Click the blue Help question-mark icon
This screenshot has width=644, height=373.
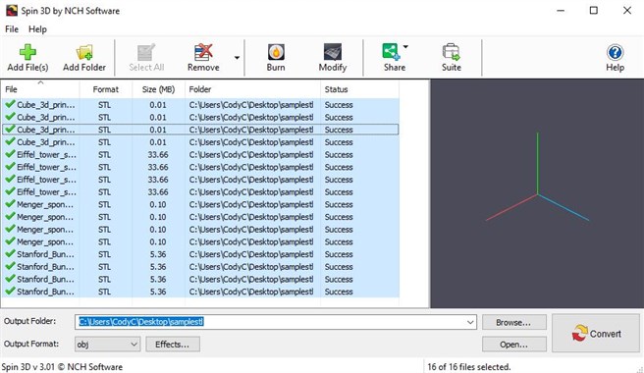click(x=615, y=52)
